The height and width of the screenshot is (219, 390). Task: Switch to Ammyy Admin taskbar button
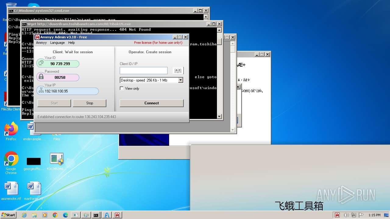(x=117, y=215)
